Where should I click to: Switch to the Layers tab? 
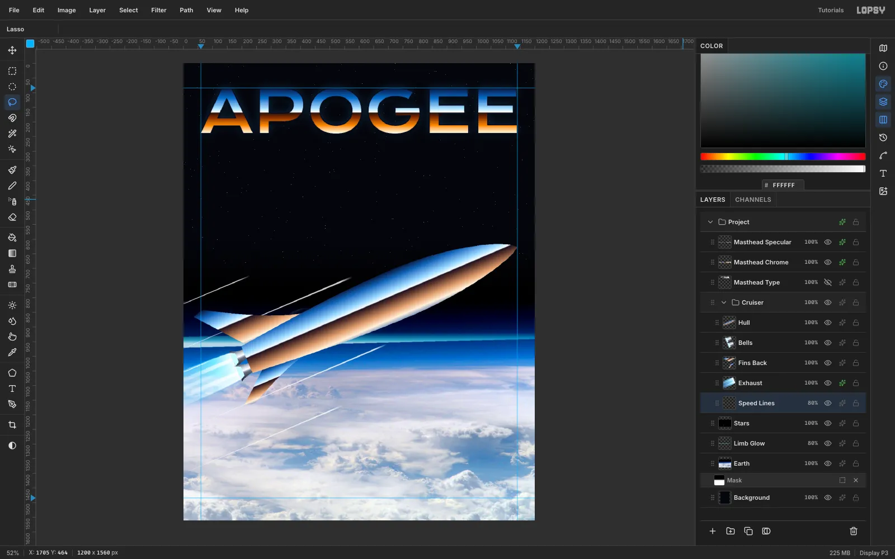pos(713,200)
